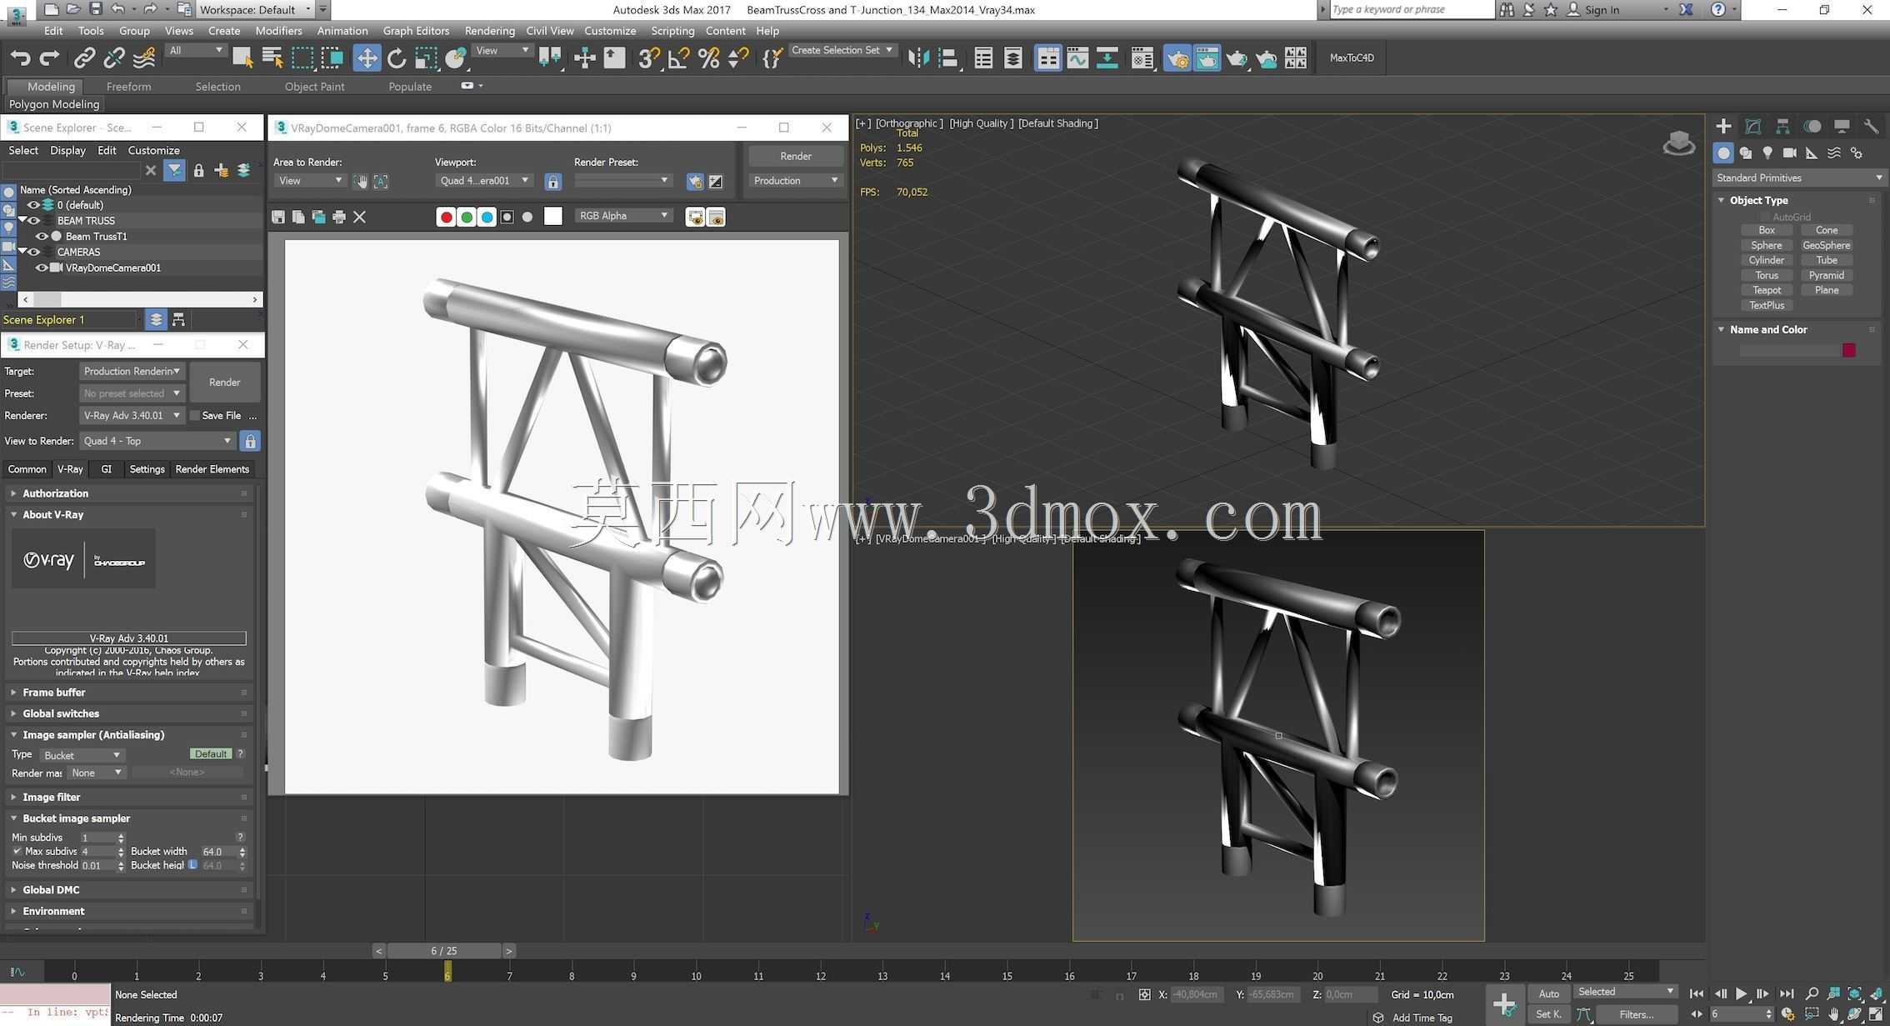
Task: Create a Teapot primitive button
Action: 1767,290
